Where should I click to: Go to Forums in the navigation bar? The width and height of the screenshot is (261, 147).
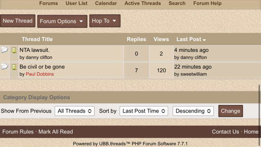click(49, 3)
